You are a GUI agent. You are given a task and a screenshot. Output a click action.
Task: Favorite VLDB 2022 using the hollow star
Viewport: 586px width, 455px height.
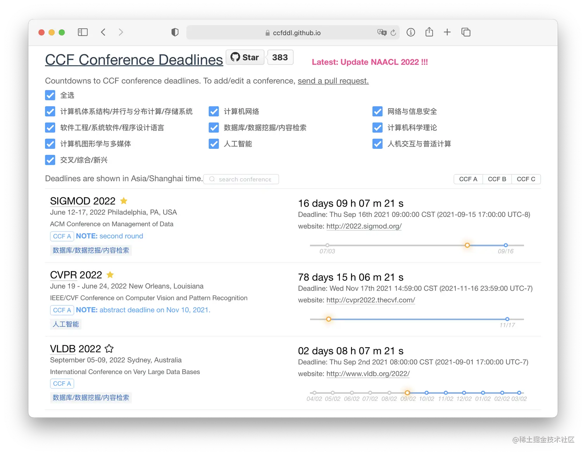(109, 348)
